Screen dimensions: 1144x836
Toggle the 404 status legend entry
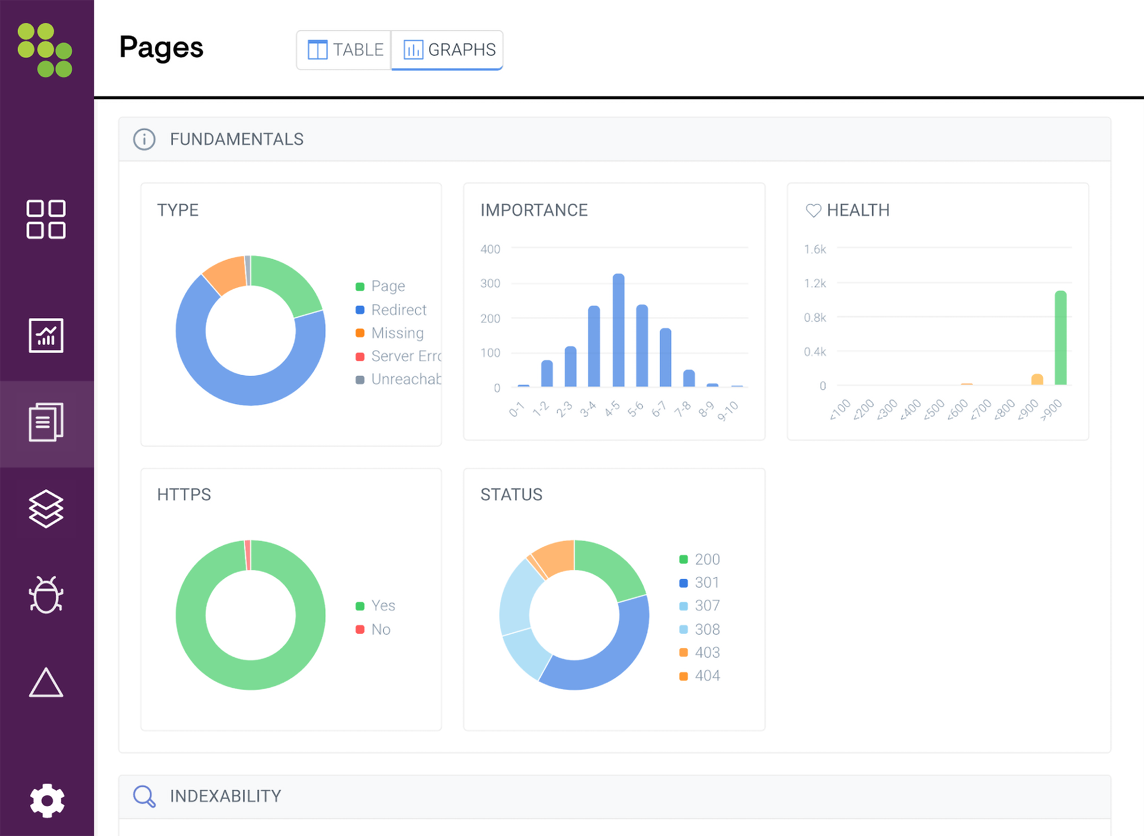700,676
